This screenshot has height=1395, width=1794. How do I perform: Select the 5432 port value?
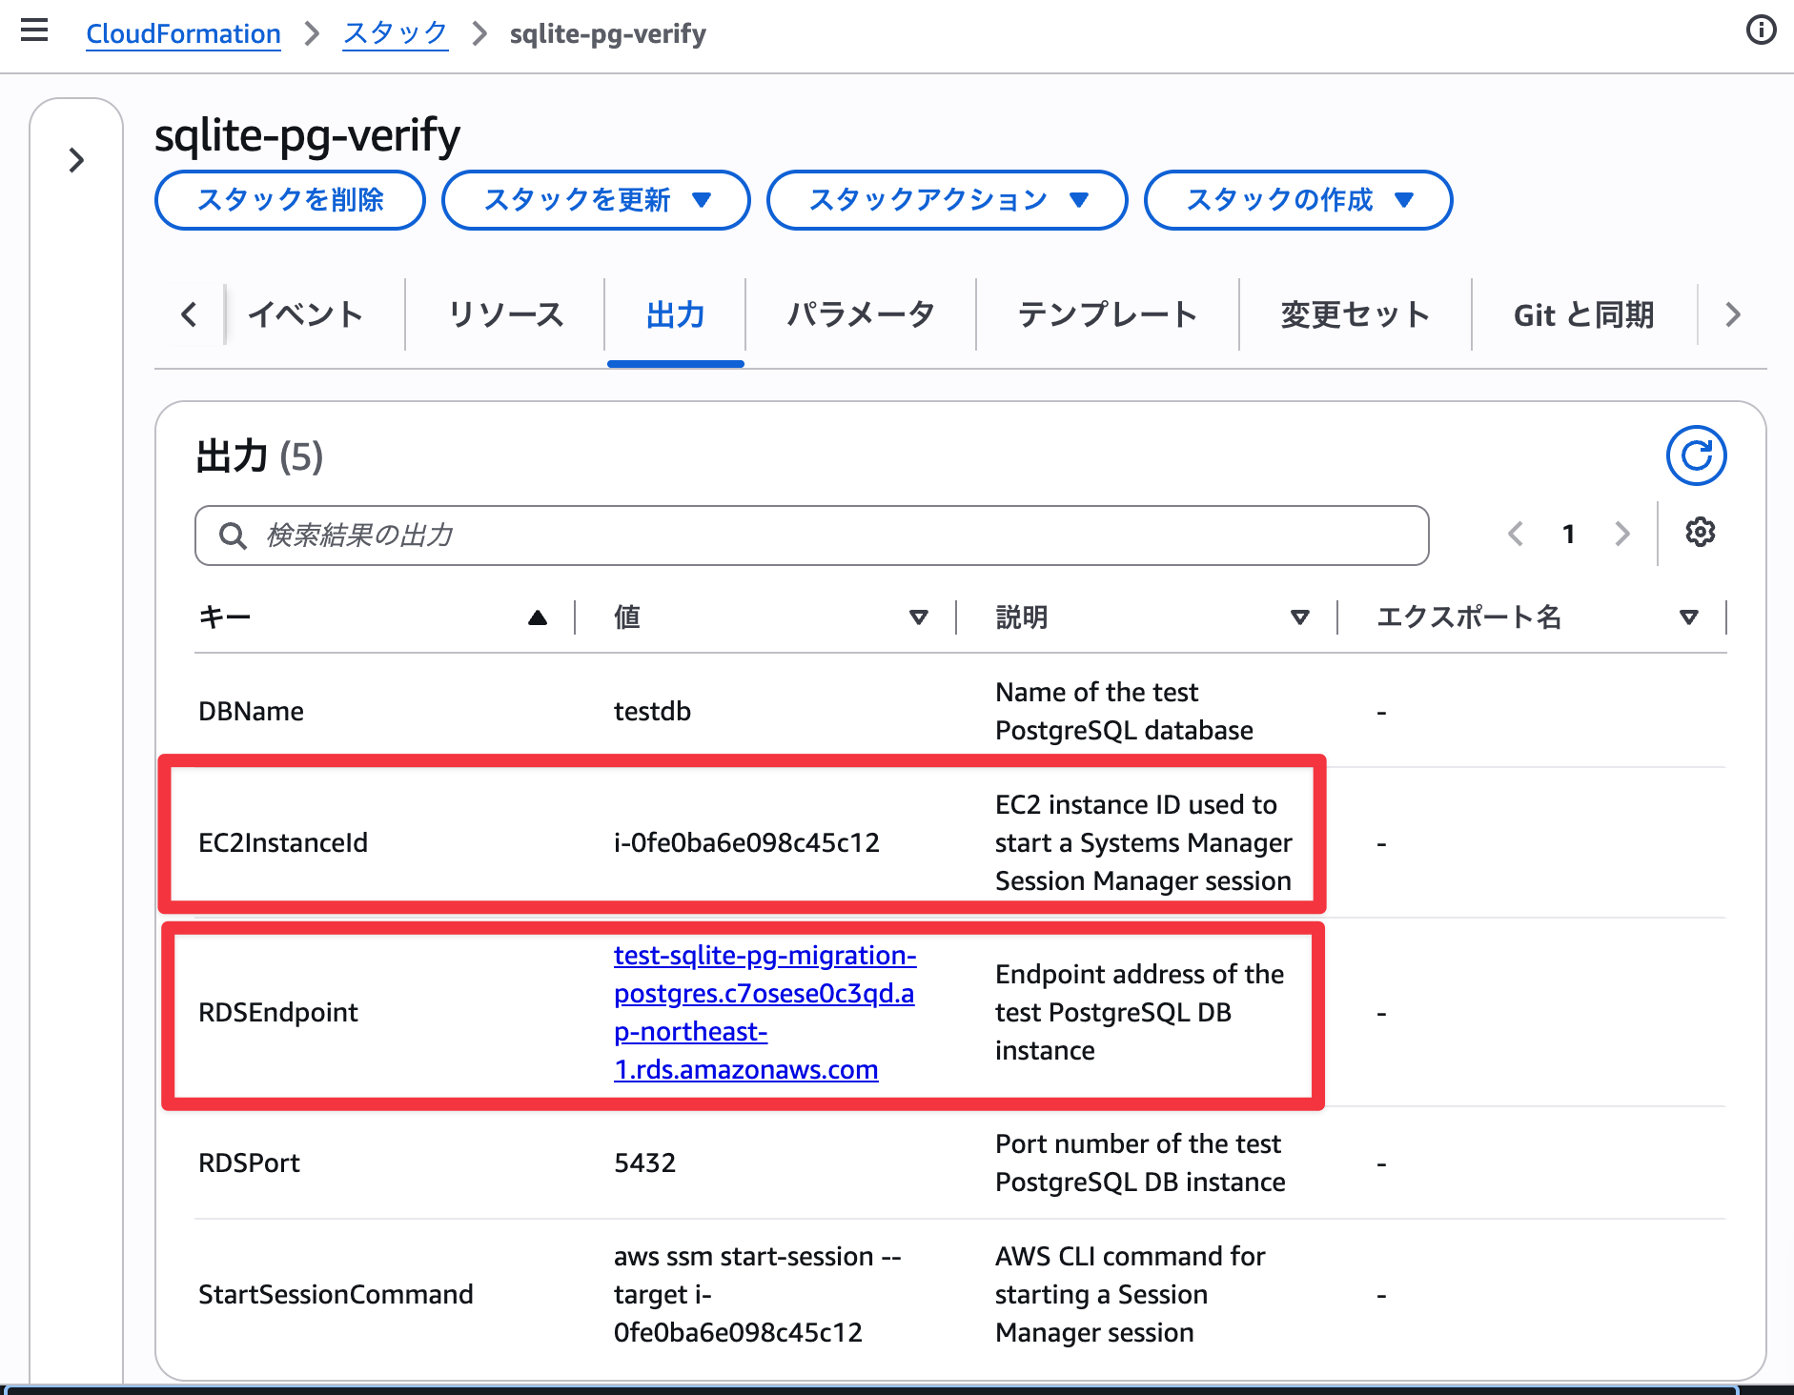pos(644,1162)
